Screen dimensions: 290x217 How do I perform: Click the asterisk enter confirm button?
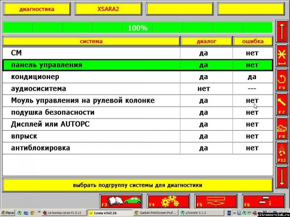(x=282, y=56)
